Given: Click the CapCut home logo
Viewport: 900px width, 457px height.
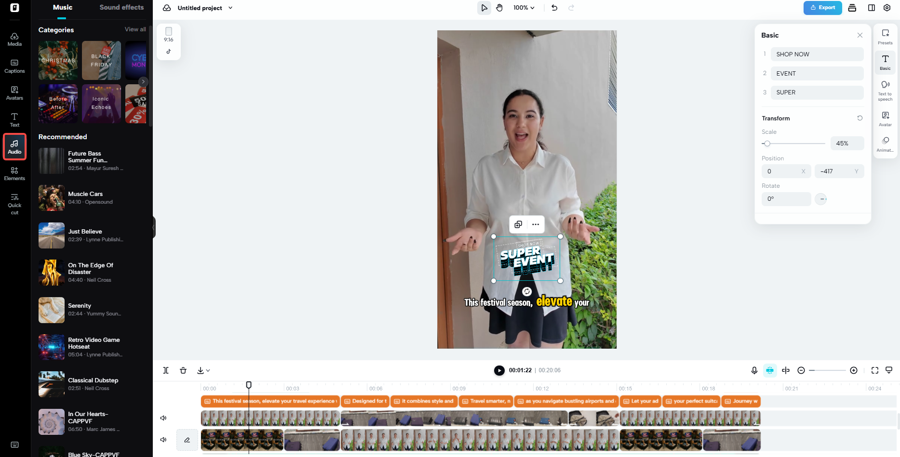Looking at the screenshot, I should point(14,8).
